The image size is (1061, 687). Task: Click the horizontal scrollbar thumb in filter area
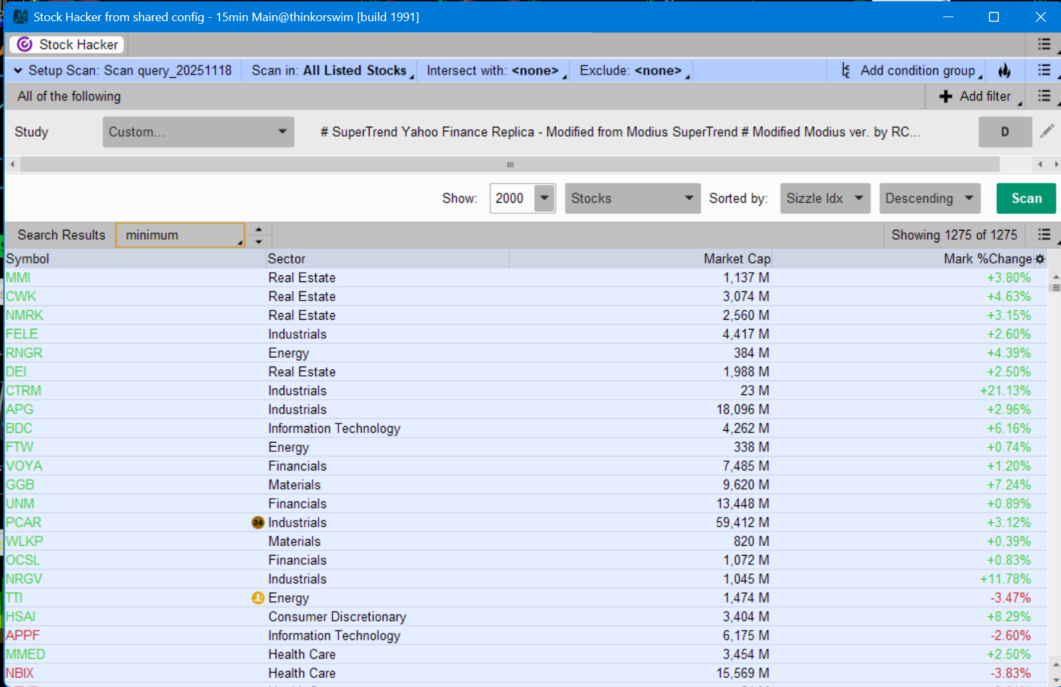[x=510, y=164]
